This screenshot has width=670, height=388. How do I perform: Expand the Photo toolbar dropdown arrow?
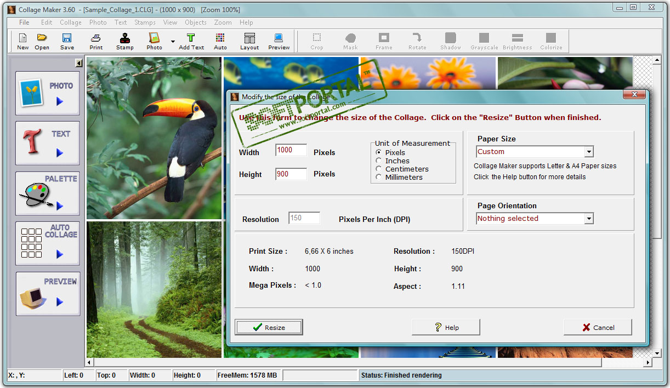(x=173, y=42)
